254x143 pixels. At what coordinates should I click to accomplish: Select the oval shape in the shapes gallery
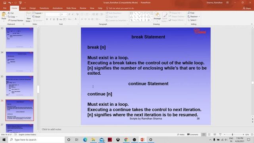145,13
